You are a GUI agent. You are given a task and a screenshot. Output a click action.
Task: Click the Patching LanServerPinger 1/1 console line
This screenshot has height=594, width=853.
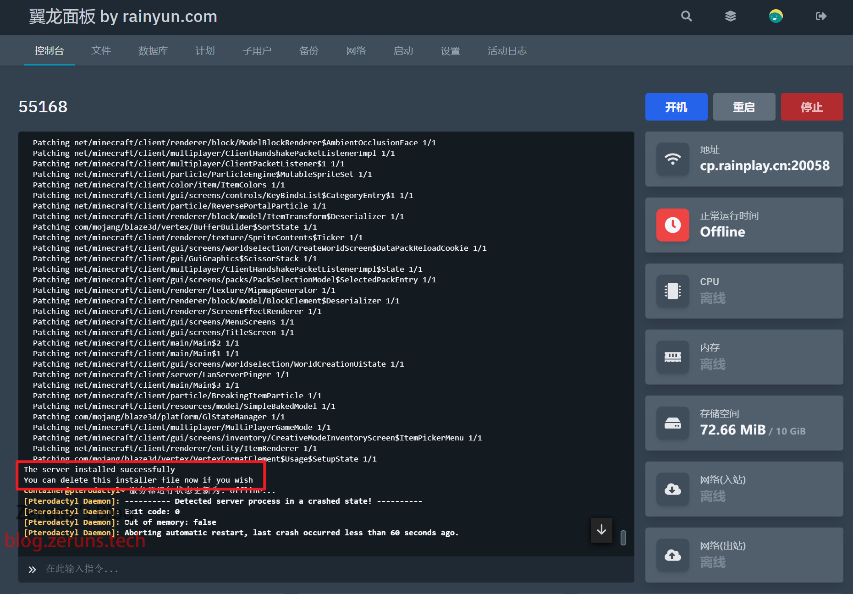[161, 374]
